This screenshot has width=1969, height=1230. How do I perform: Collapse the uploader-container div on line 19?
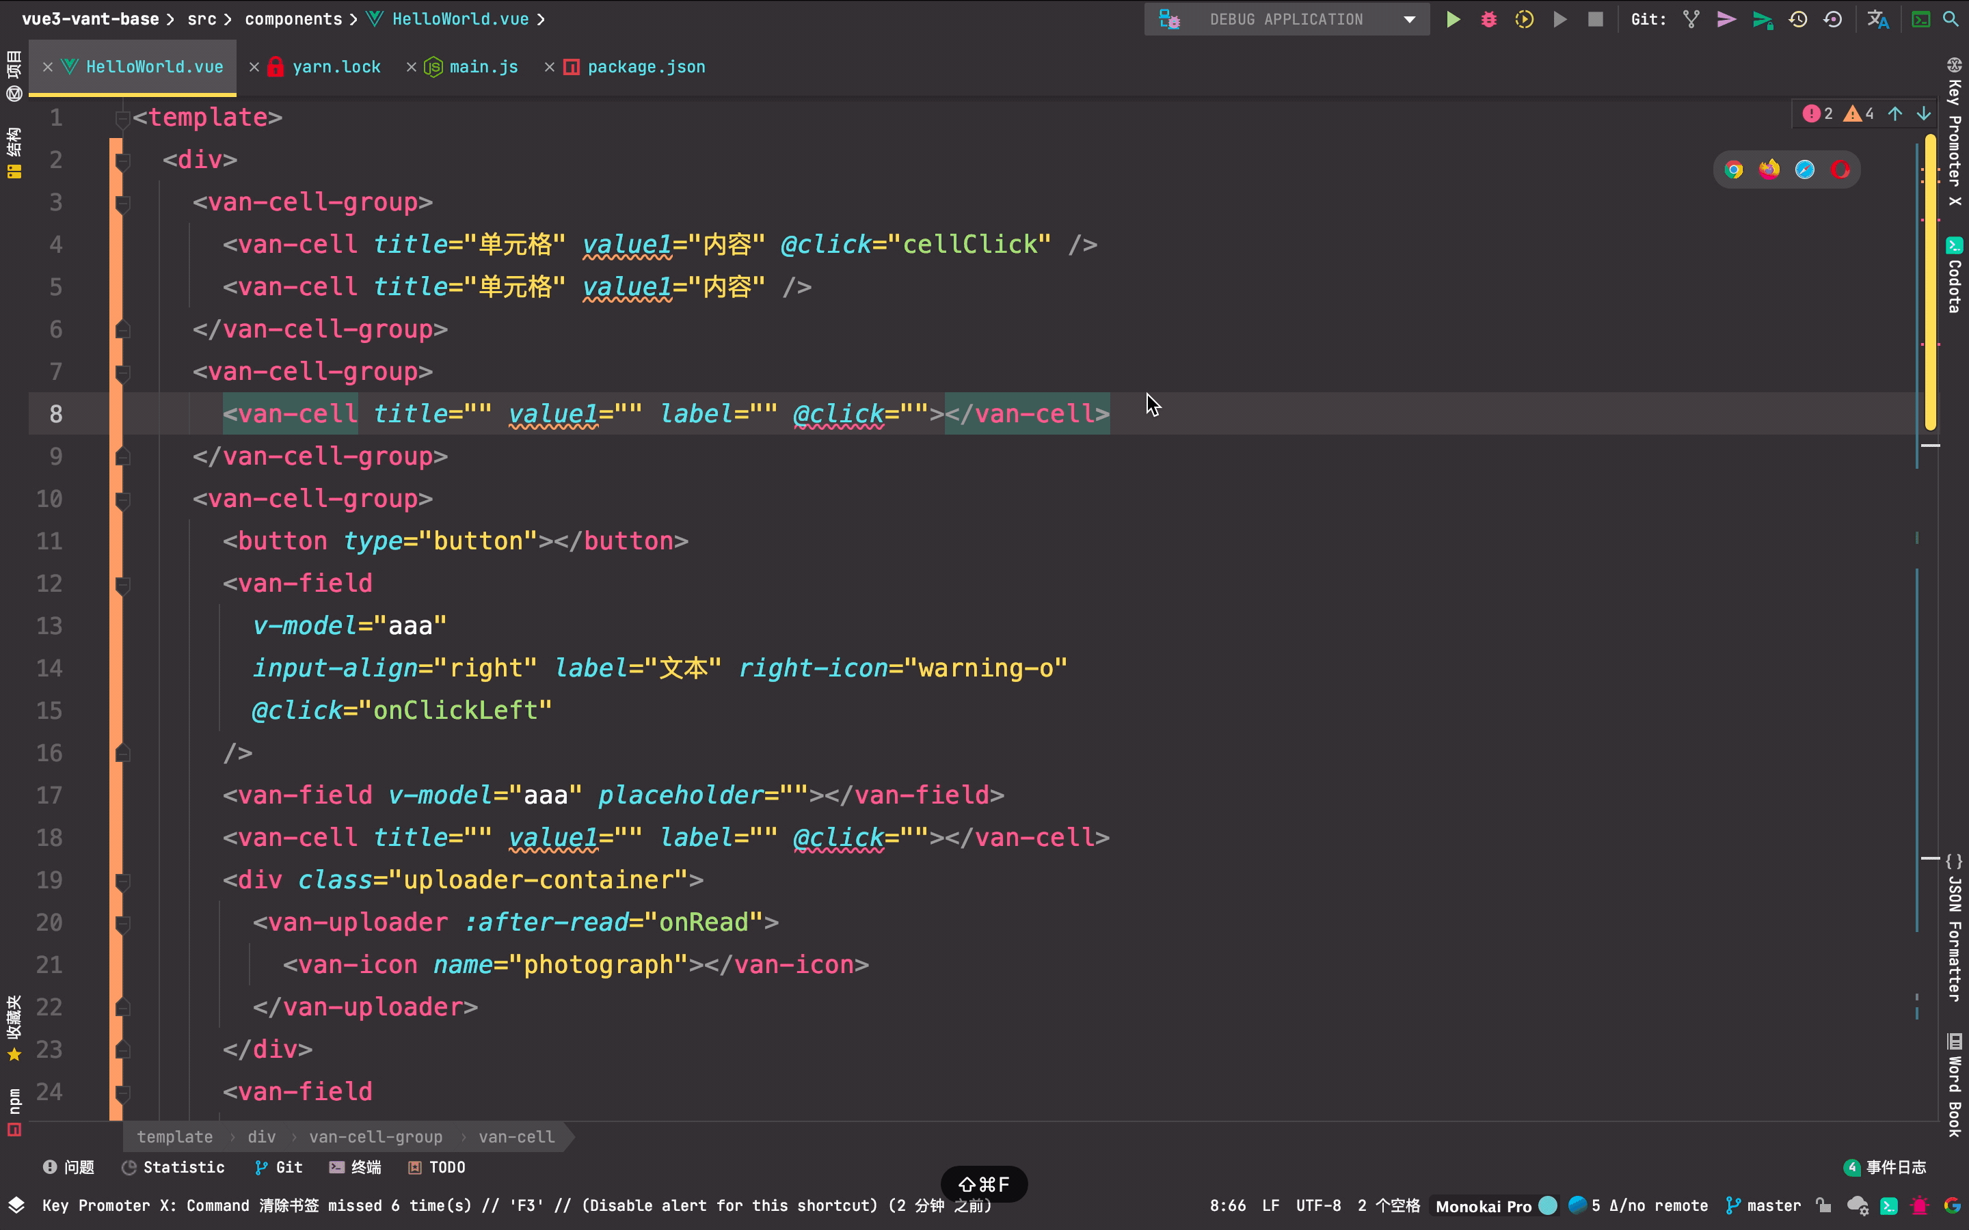point(123,881)
